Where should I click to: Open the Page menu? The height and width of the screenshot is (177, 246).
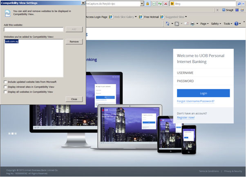(x=204, y=24)
